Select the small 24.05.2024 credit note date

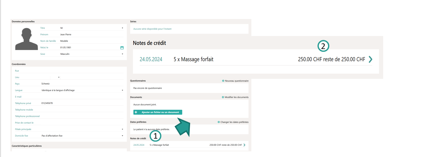139,145
